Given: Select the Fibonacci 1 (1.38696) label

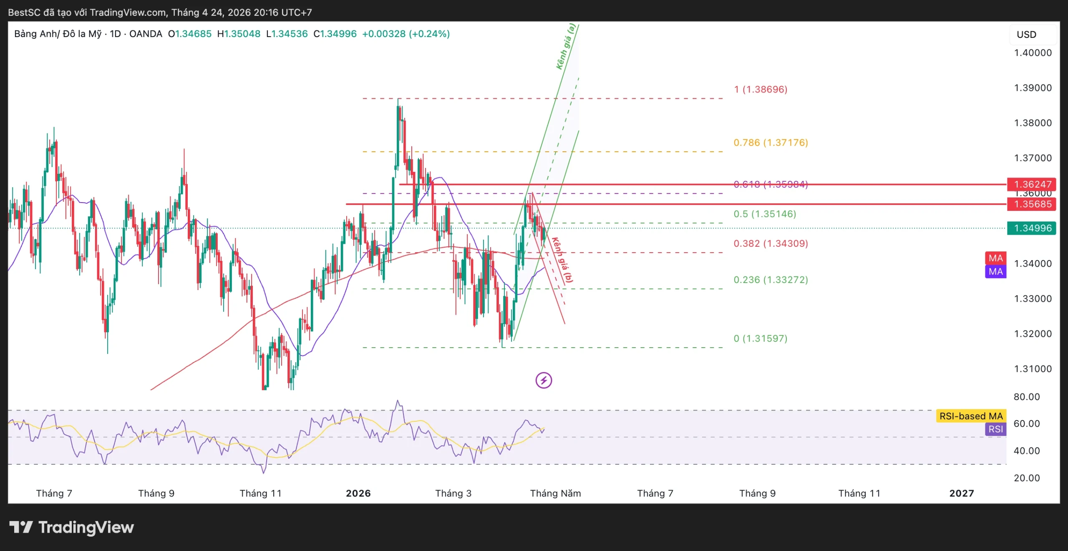Looking at the screenshot, I should (761, 89).
